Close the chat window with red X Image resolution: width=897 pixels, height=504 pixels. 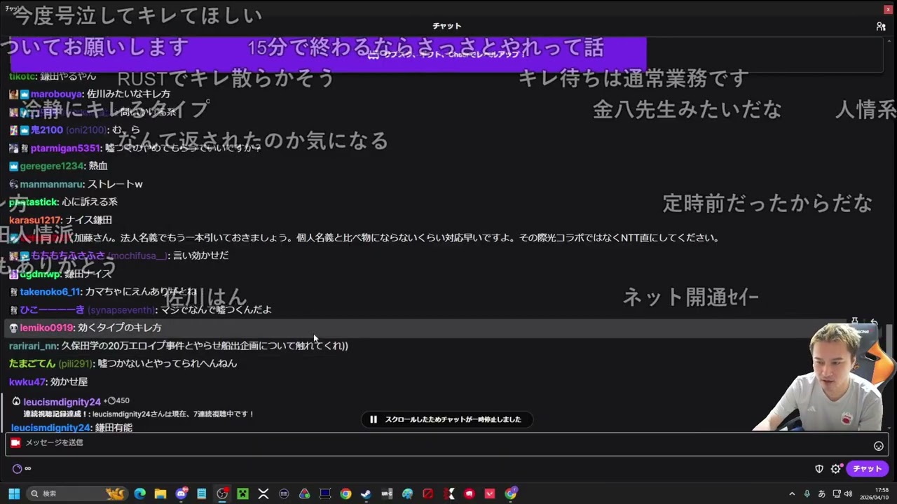pyautogui.click(x=888, y=9)
